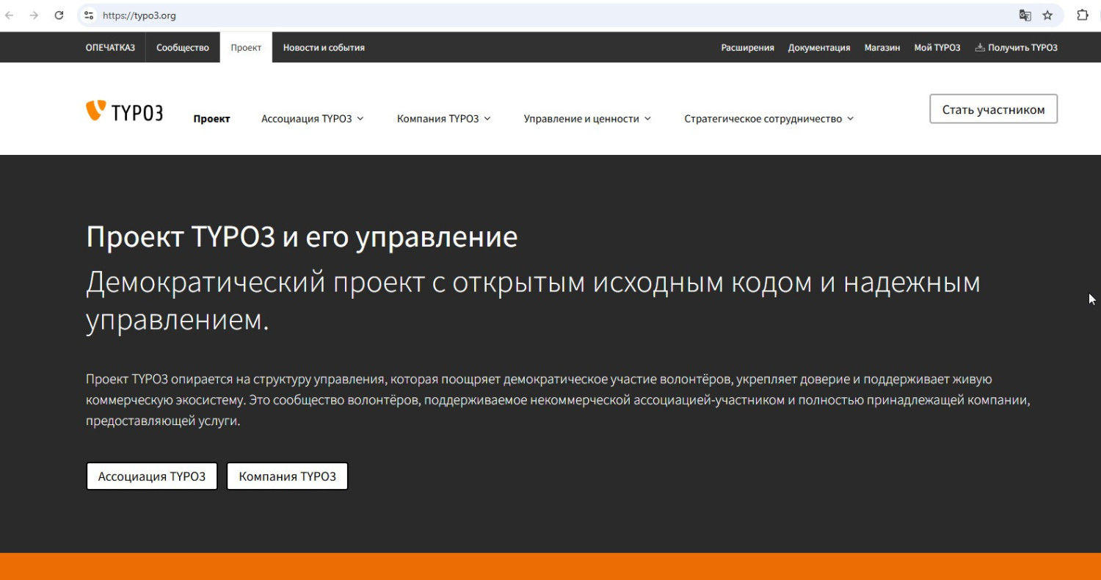Expand the Компания TYPO3 navigation dropdown
Screen dimensions: 1101x580
[443, 119]
